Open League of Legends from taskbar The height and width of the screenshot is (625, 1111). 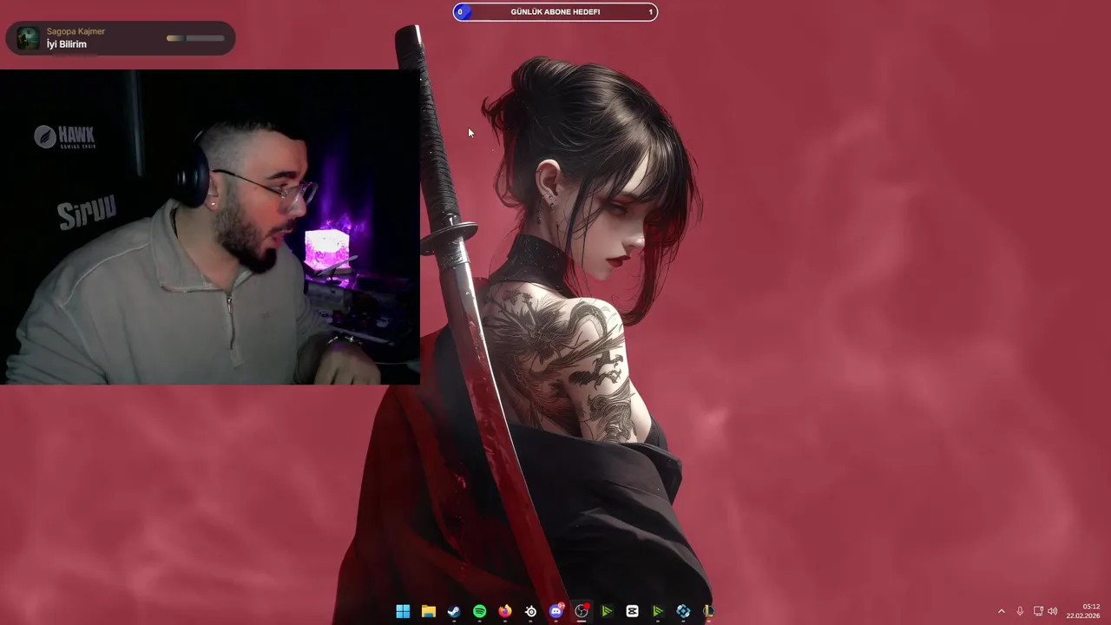pyautogui.click(x=708, y=611)
